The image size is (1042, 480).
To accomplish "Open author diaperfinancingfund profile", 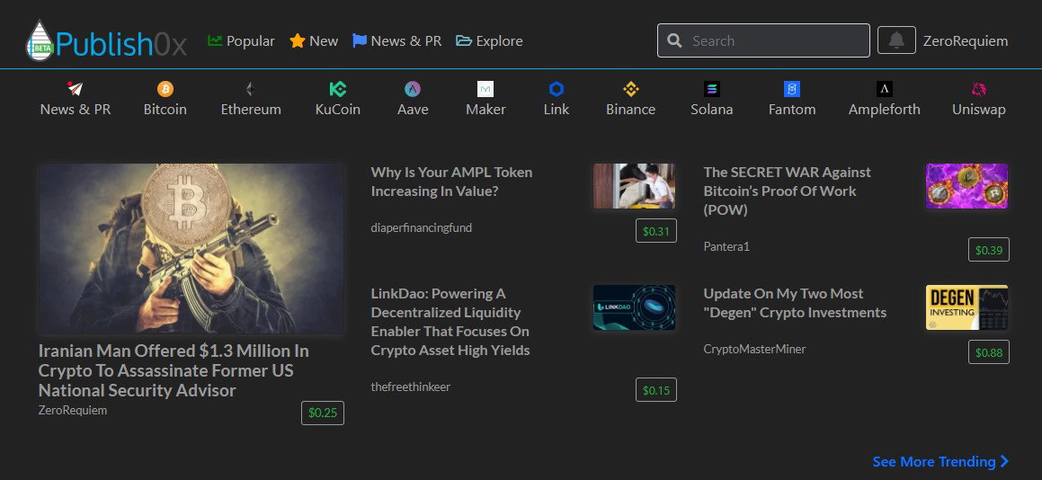I will tap(422, 228).
